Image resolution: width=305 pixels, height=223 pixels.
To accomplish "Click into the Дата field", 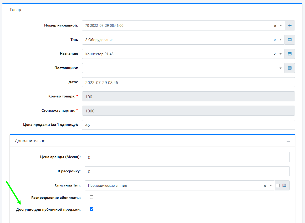I will click(x=188, y=82).
